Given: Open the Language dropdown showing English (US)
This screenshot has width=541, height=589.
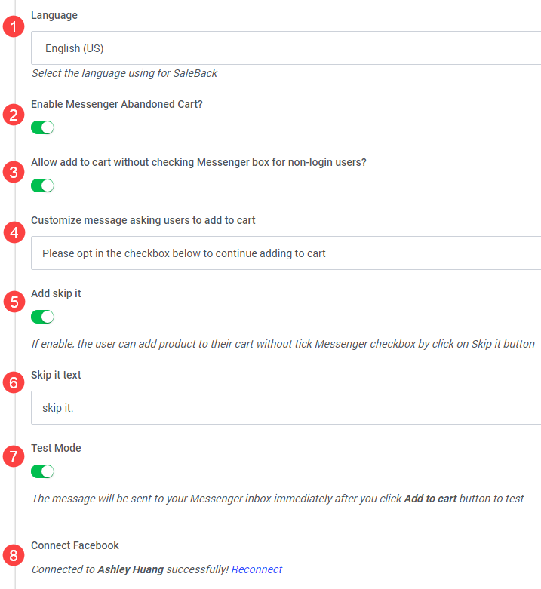Looking at the screenshot, I should click(286, 48).
